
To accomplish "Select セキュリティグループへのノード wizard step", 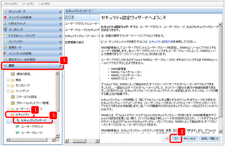I will (82, 36).
